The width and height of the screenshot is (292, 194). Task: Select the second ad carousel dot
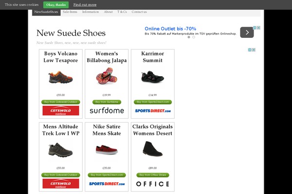click(x=194, y=37)
